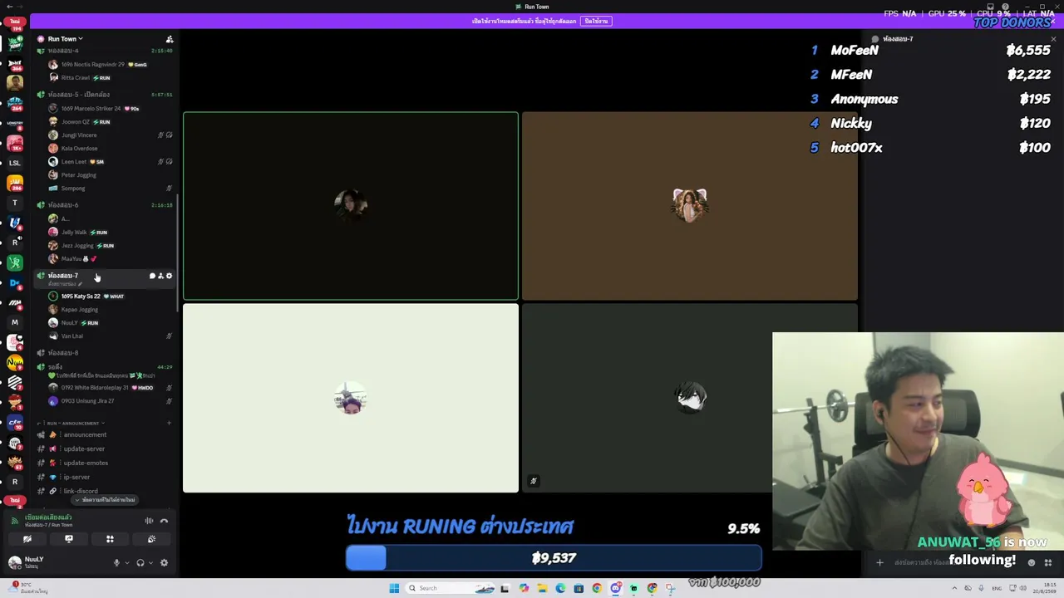Open input device options arrow beside microphone
The height and width of the screenshot is (598, 1064).
127,563
